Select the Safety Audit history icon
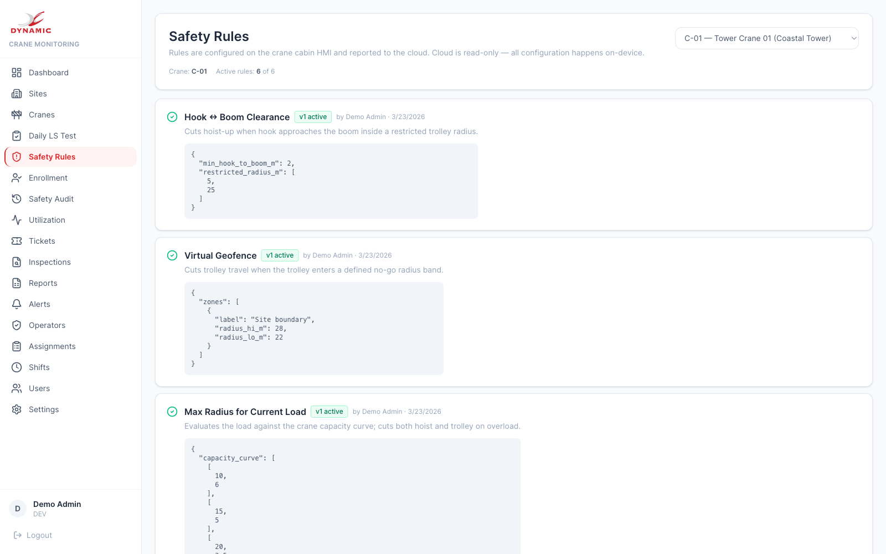 17,199
